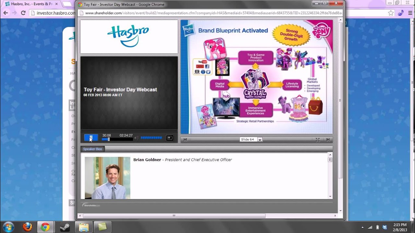
Task: Click the popup page icon by URL
Action: point(82,13)
